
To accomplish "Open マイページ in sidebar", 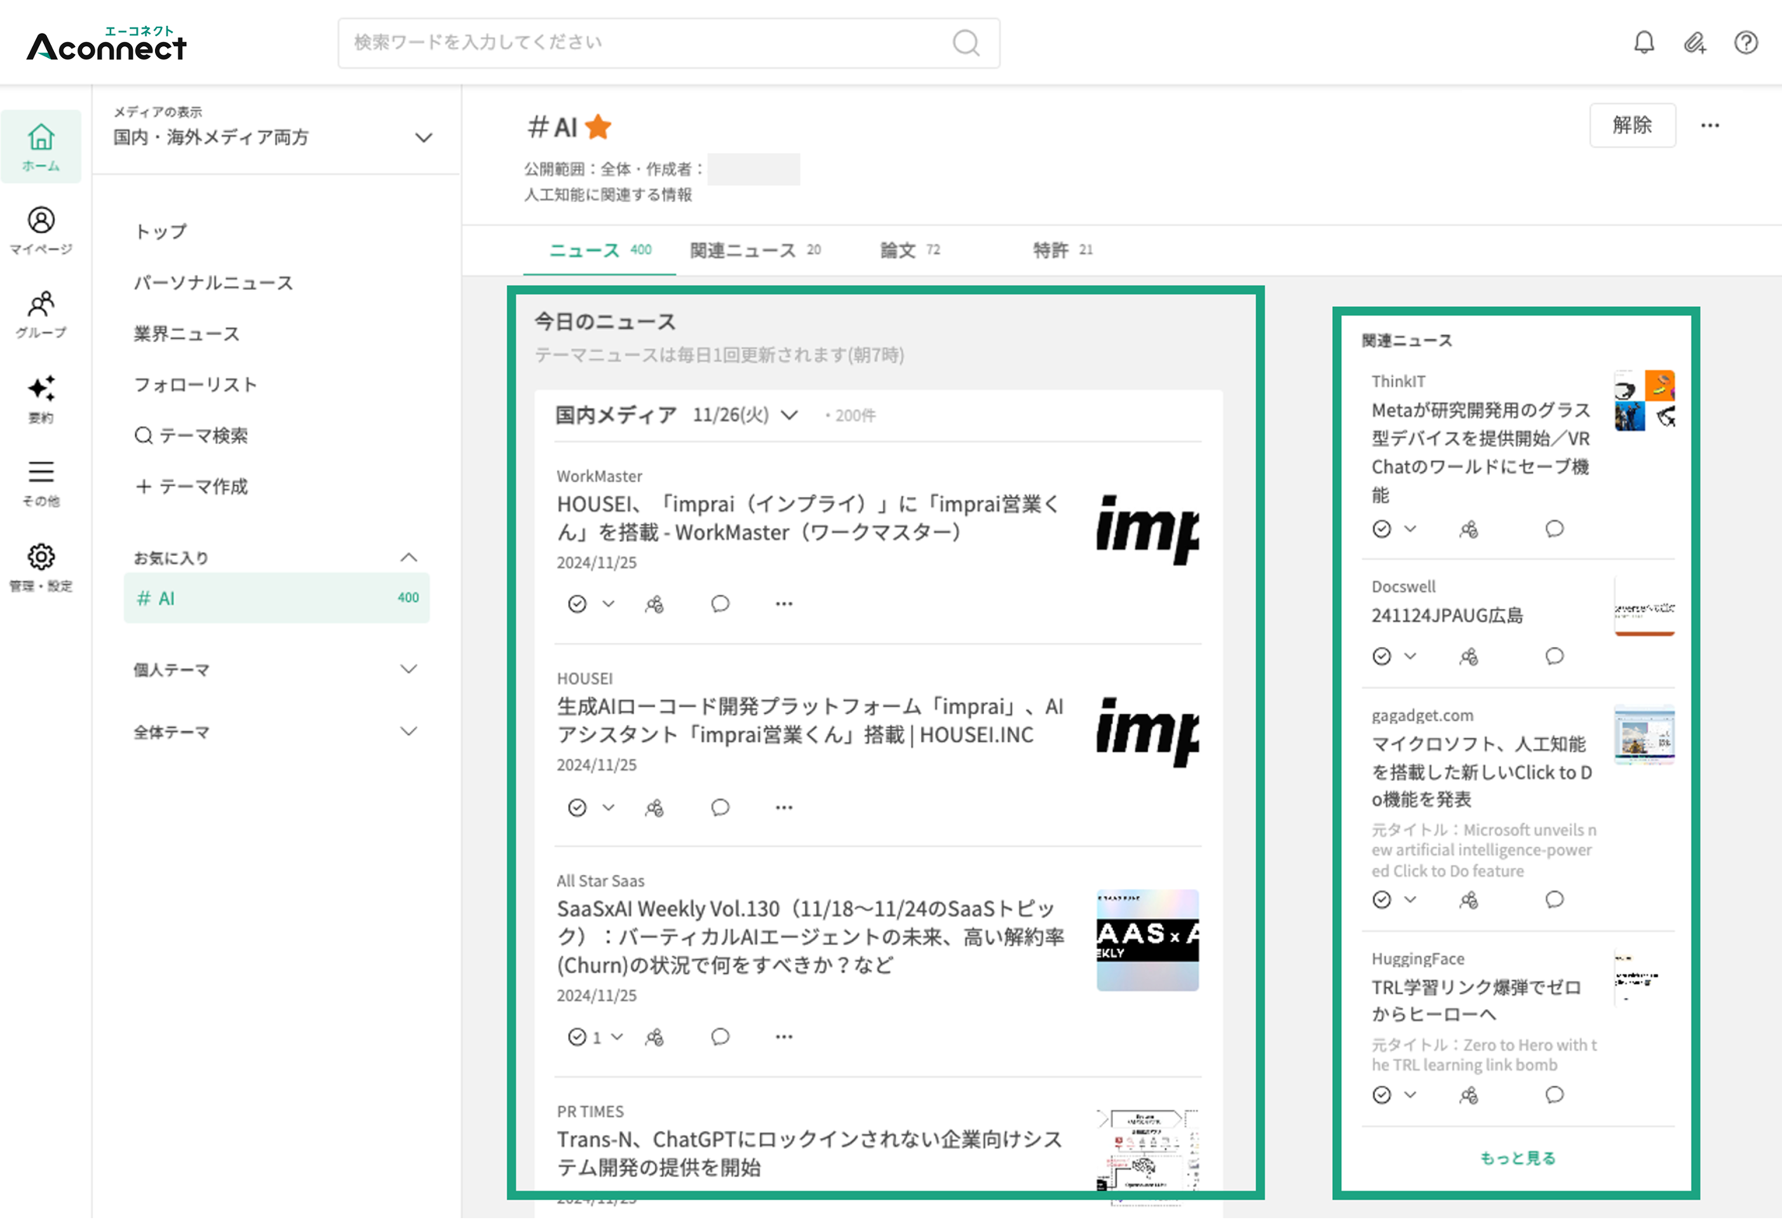I will [x=41, y=231].
